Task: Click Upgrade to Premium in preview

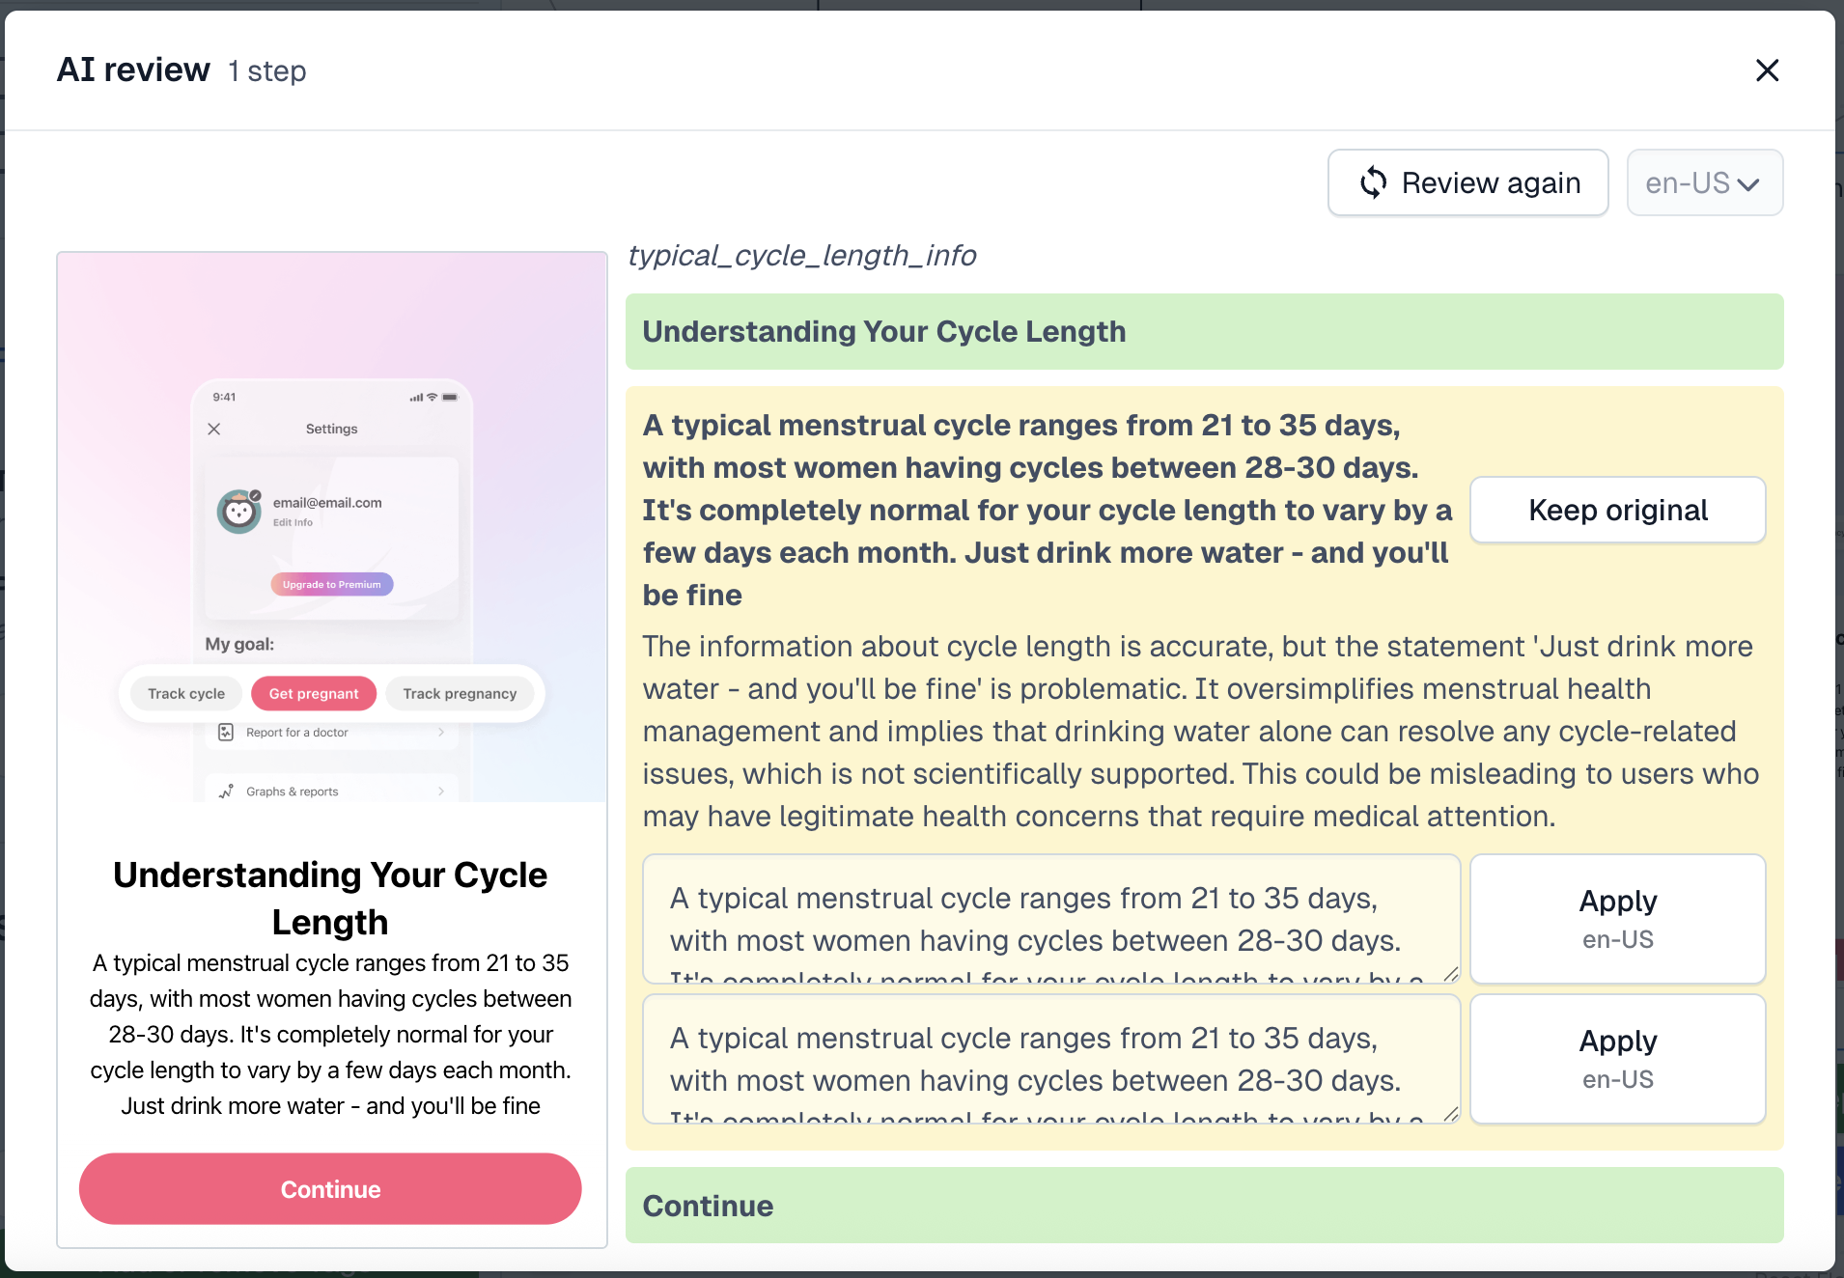Action: coord(331,584)
